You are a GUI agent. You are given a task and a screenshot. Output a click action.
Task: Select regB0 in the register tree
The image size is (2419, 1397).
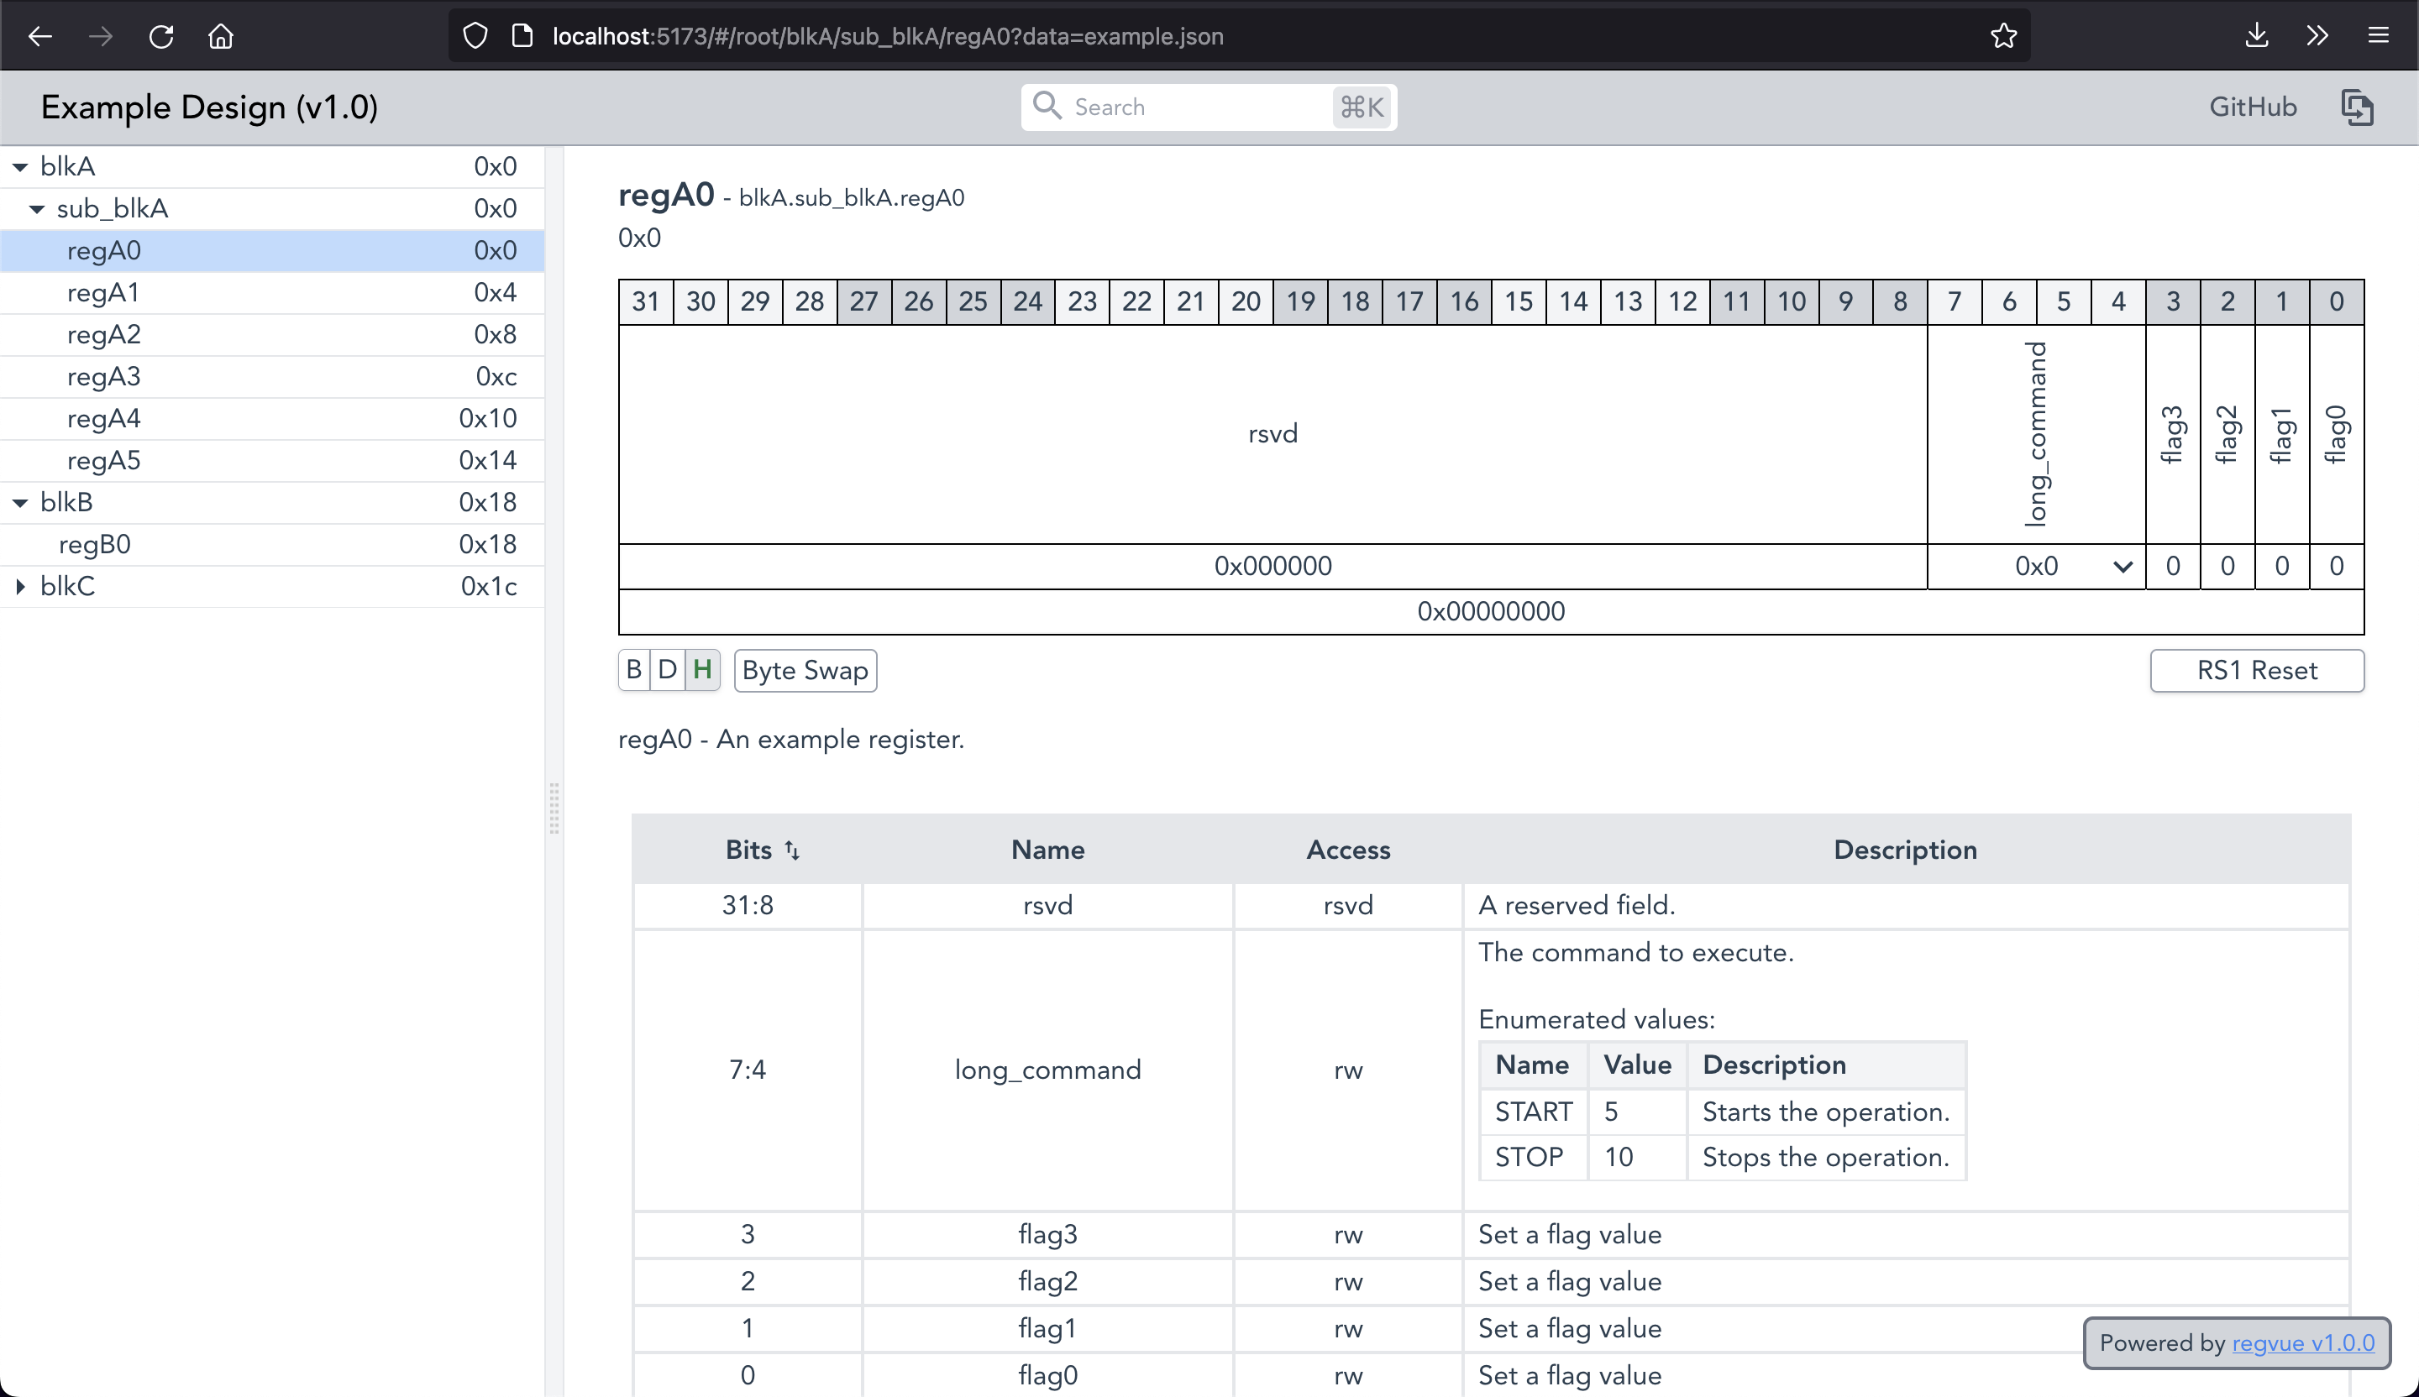[x=95, y=544]
